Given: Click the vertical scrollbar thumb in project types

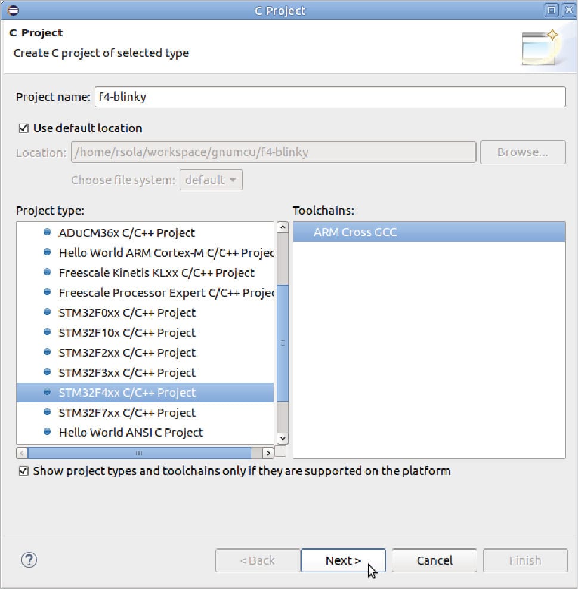Looking at the screenshot, I should point(282,343).
